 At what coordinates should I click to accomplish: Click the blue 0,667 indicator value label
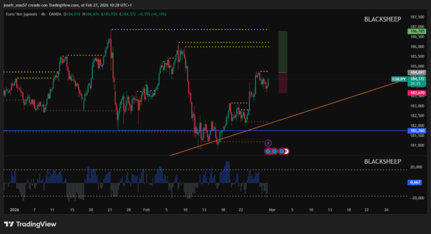tap(414, 182)
